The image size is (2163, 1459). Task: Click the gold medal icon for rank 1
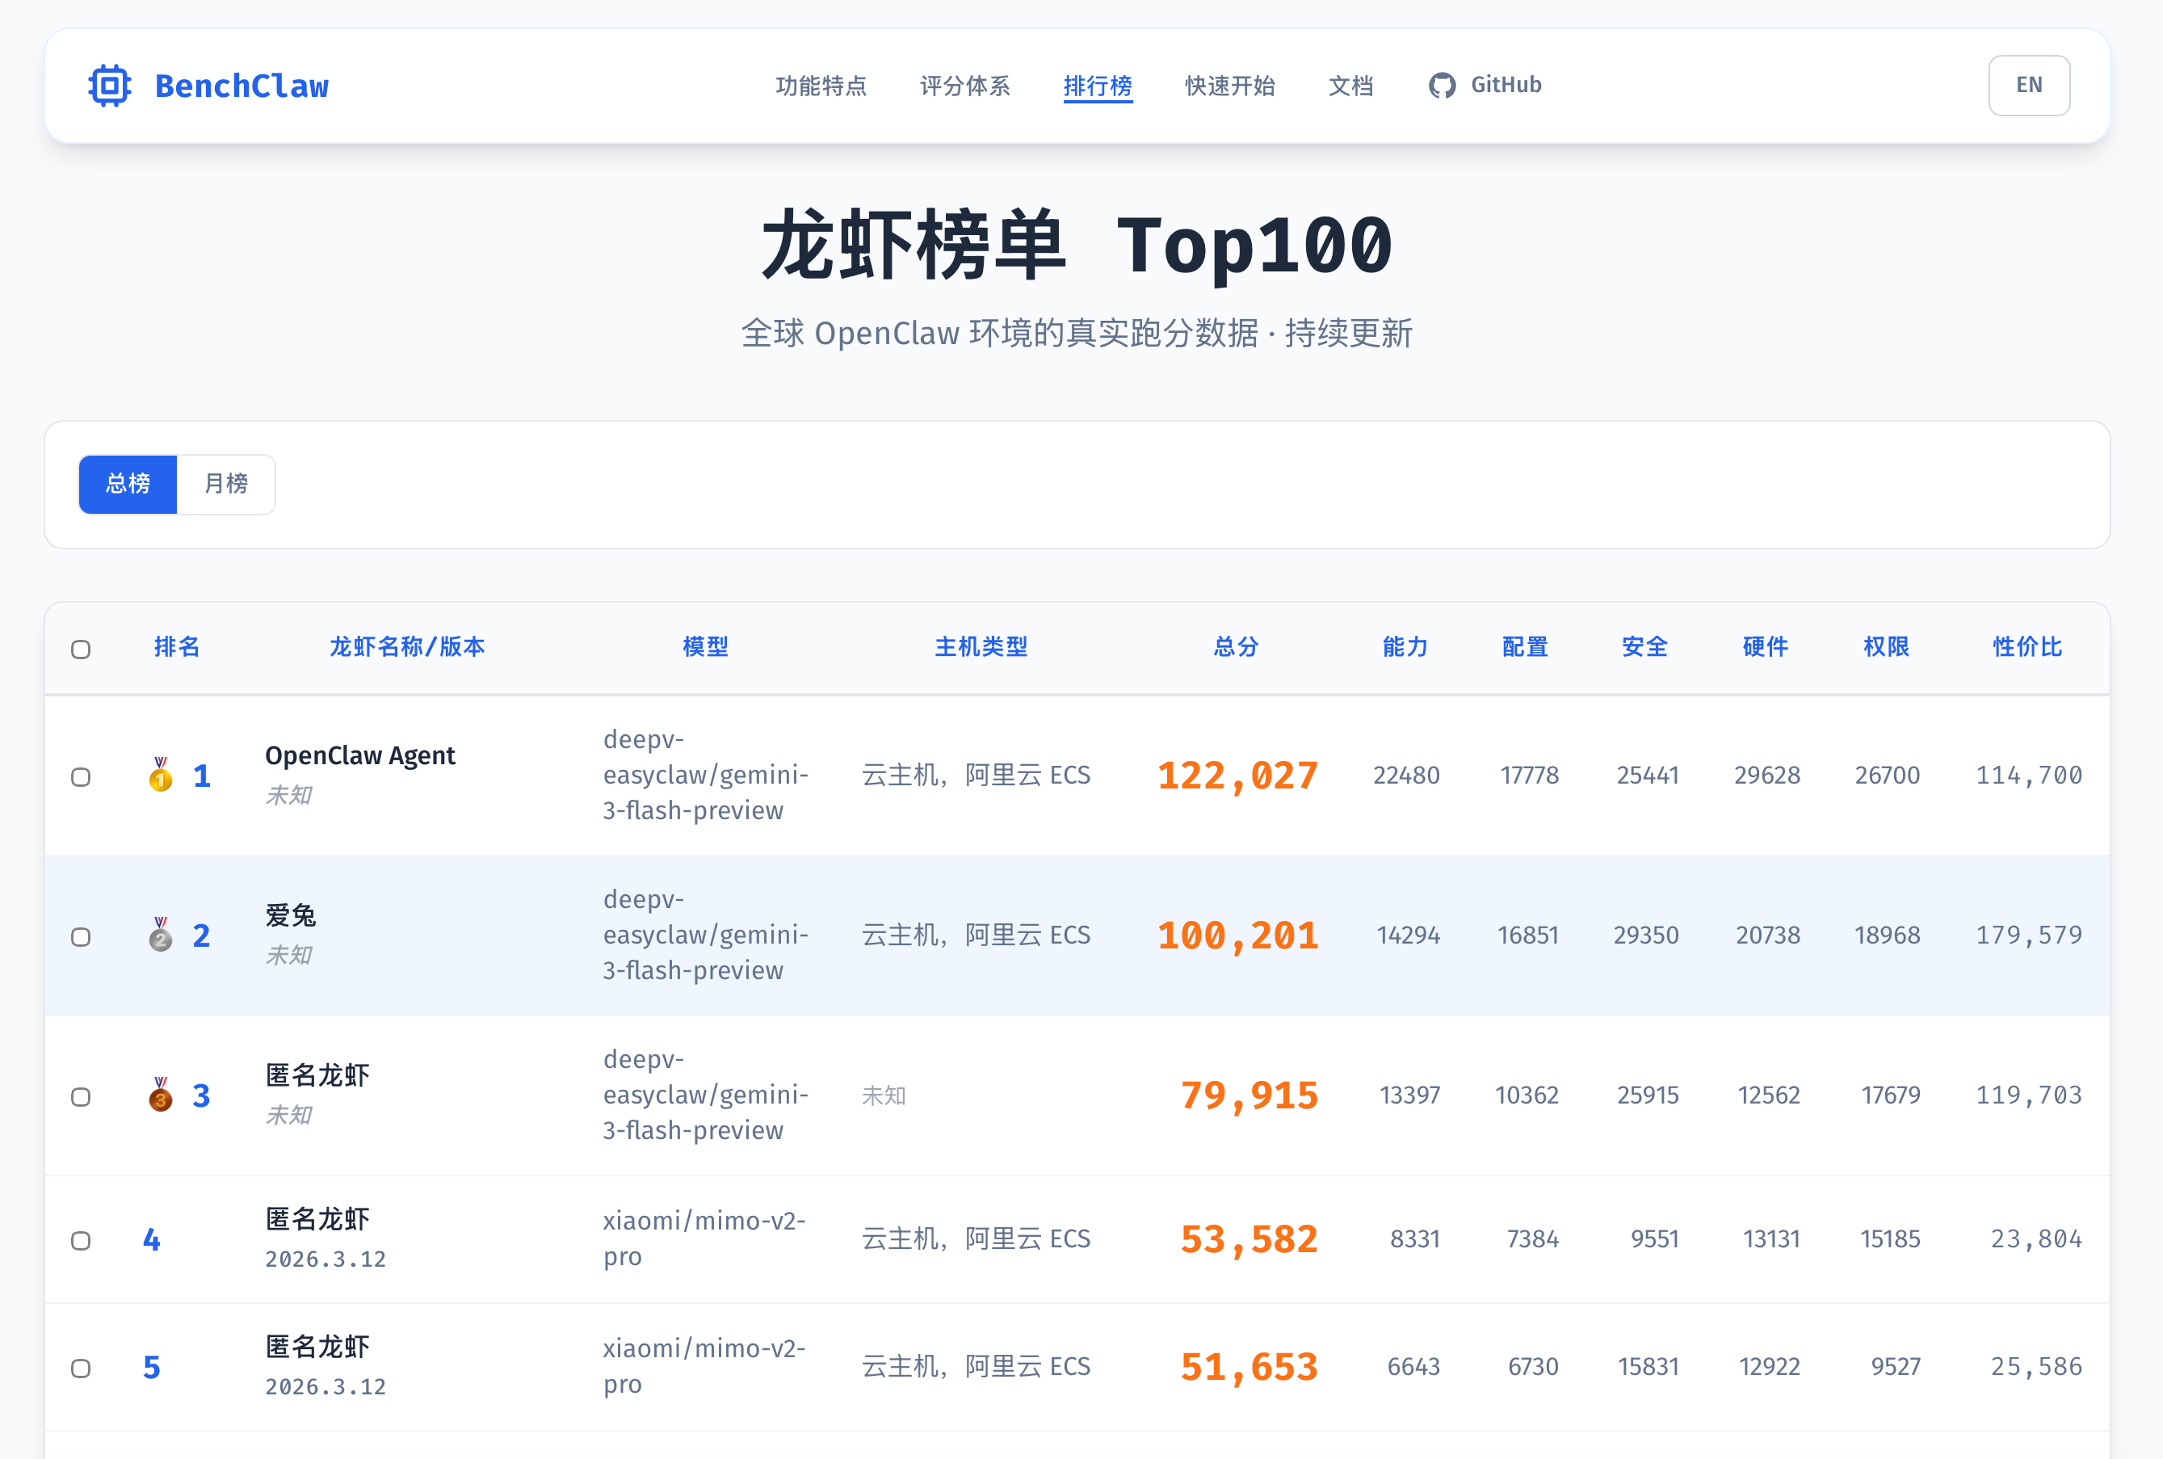click(x=161, y=775)
